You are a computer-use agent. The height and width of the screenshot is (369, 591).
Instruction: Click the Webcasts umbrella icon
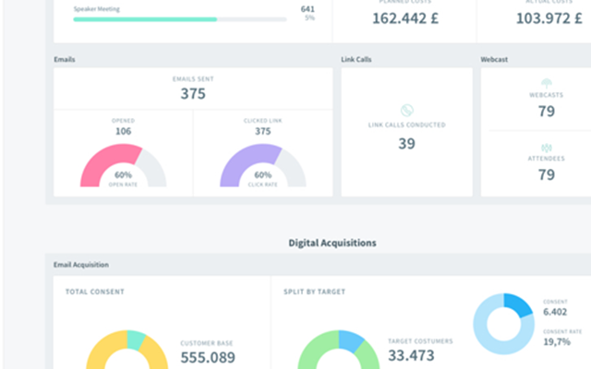coord(546,83)
